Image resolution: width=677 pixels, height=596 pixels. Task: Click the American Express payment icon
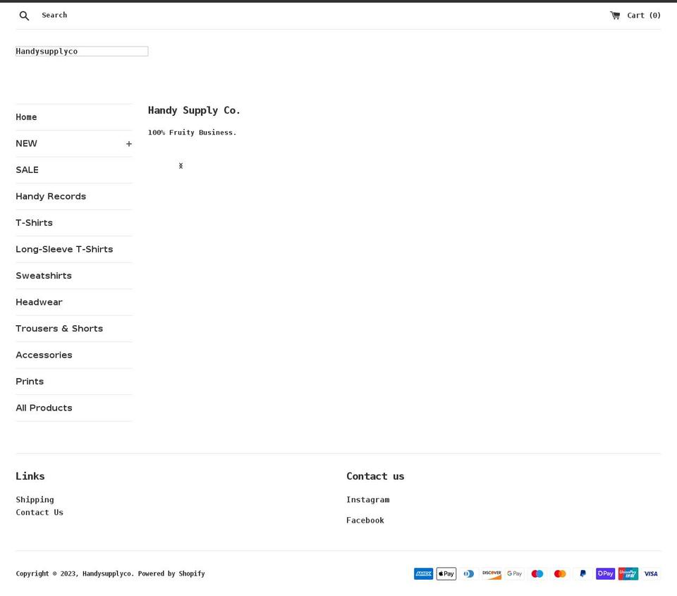pos(423,573)
